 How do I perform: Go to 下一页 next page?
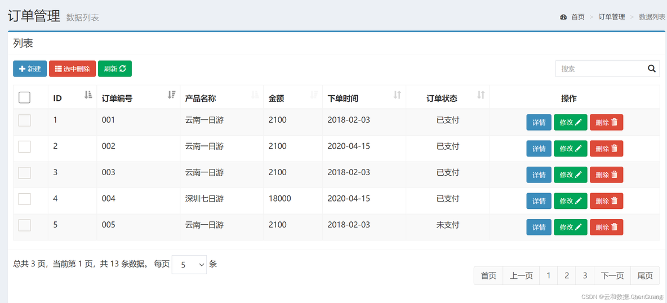[x=612, y=276]
